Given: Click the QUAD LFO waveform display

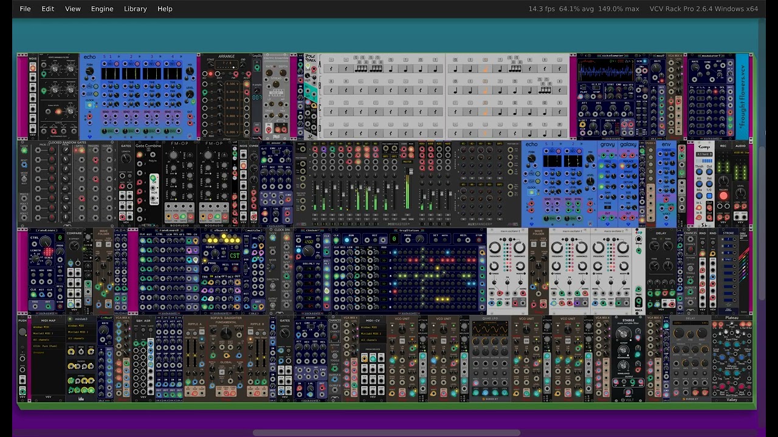Looking at the screenshot, I should tap(490, 328).
